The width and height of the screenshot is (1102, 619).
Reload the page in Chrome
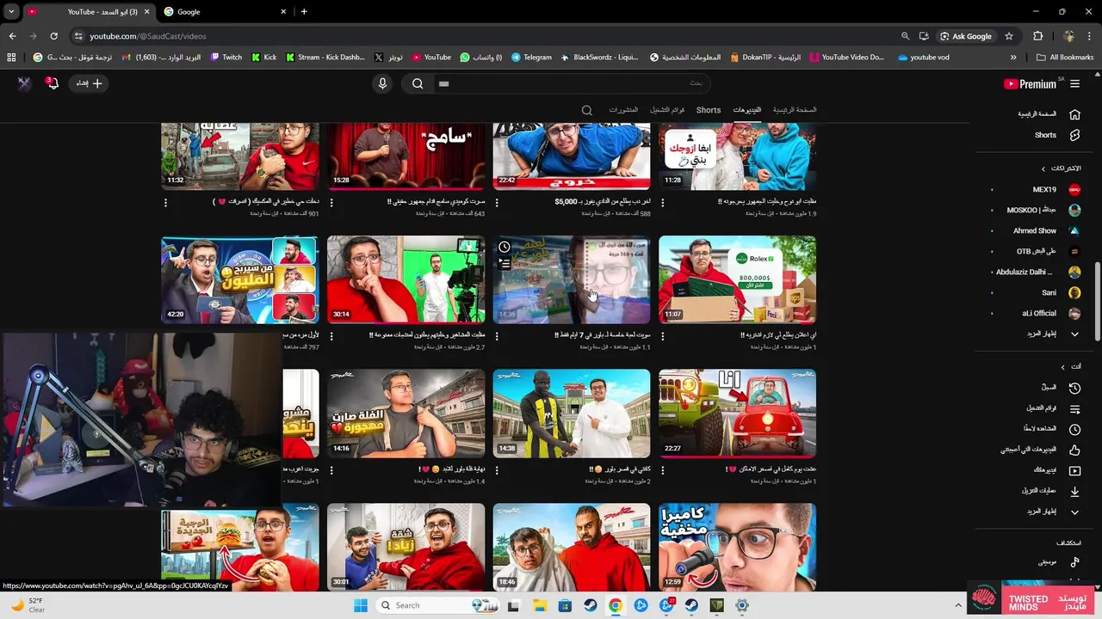pos(53,36)
